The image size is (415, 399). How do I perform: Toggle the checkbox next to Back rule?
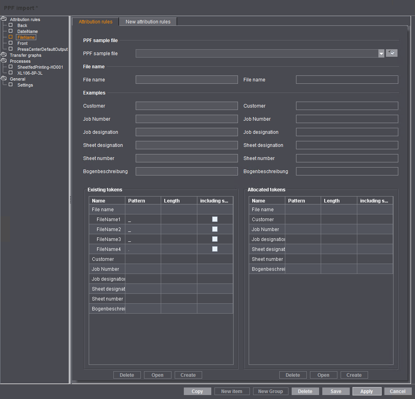tap(10, 25)
